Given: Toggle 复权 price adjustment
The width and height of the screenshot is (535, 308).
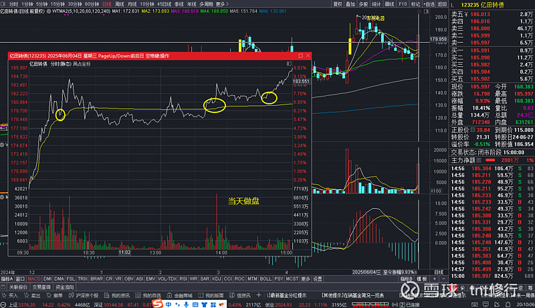Looking at the screenshot, I should (x=338, y=4).
